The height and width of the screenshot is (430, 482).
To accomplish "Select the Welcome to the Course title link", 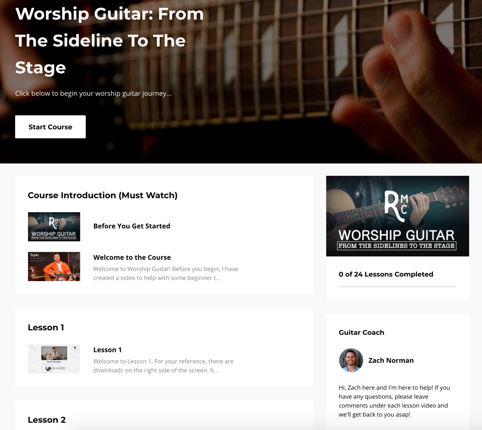I will 132,257.
